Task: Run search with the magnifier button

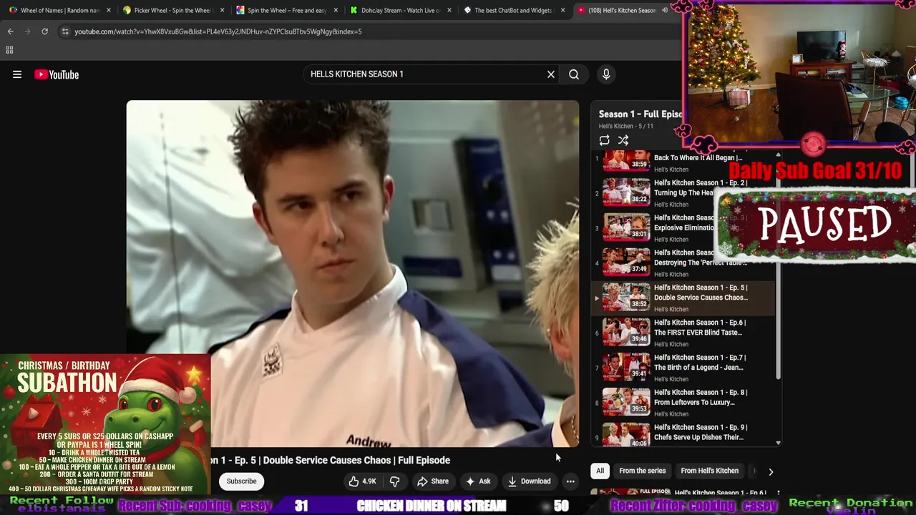Action: (574, 74)
